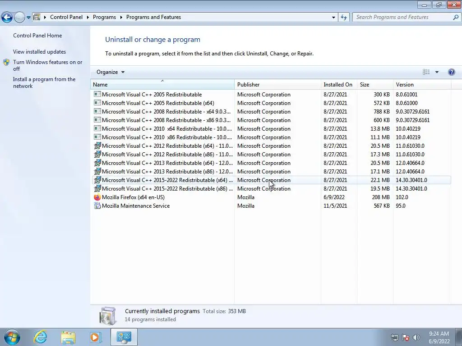The width and height of the screenshot is (462, 346).
Task: Select Visual C++ 2015-2022 Redistributable (x64) icon
Action: 97,180
